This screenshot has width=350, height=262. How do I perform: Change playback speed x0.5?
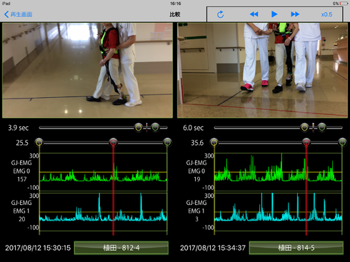(326, 14)
